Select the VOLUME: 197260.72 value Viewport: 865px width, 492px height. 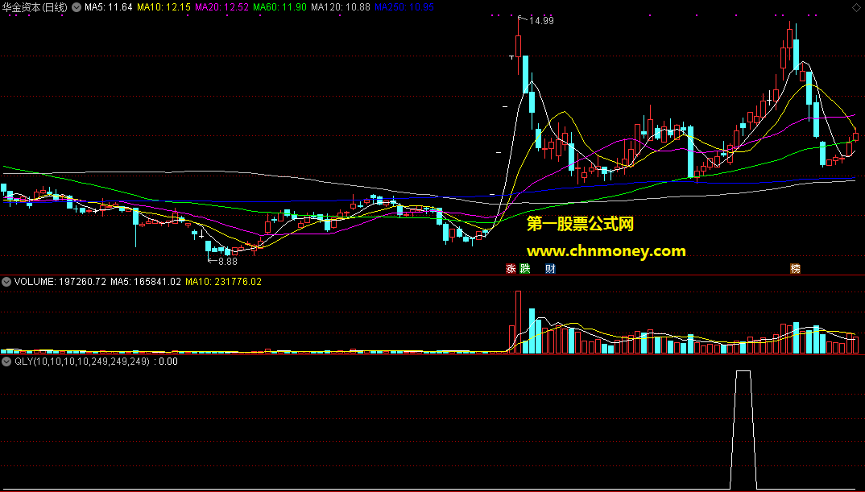pos(60,282)
